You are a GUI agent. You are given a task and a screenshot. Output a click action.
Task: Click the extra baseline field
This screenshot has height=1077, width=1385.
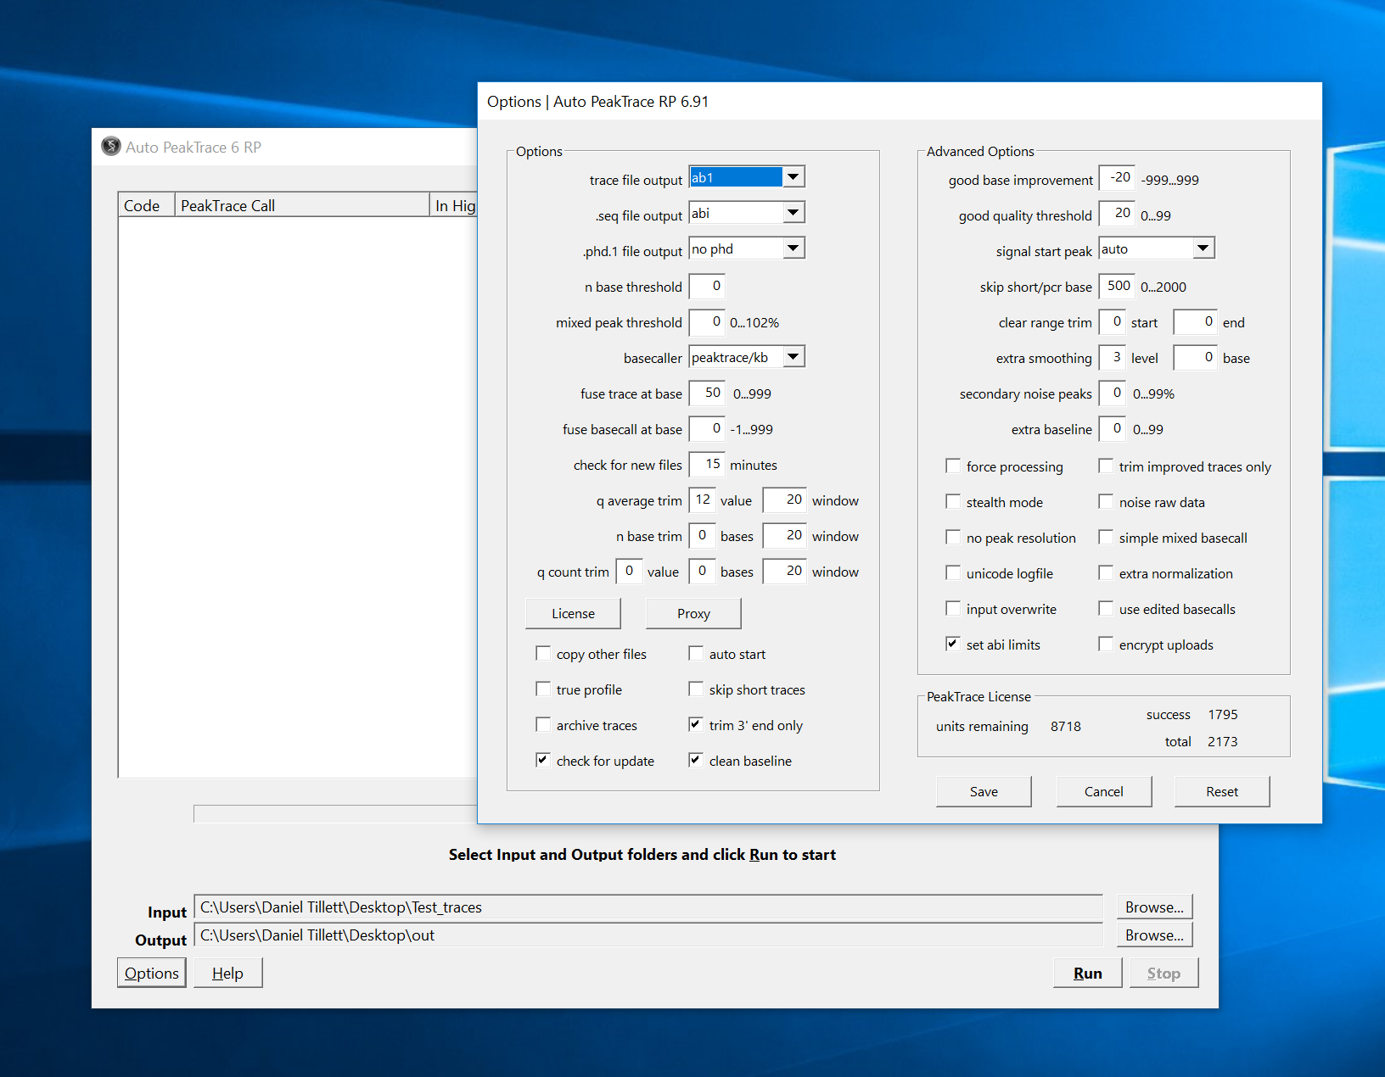(1112, 428)
